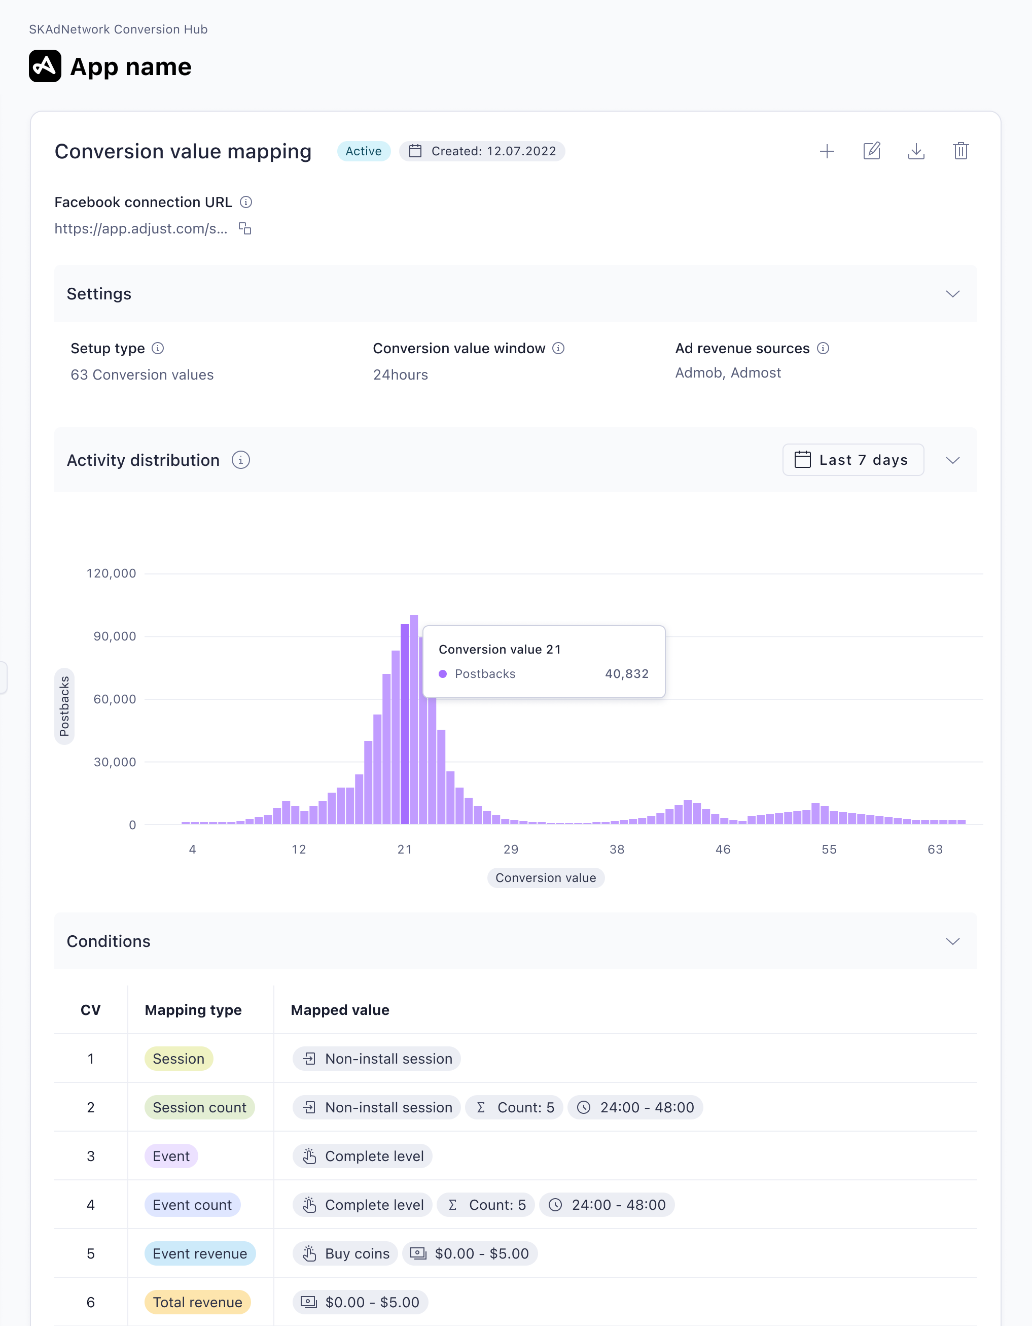The image size is (1032, 1326).
Task: Click the adjust.com connection URL link
Action: [141, 228]
